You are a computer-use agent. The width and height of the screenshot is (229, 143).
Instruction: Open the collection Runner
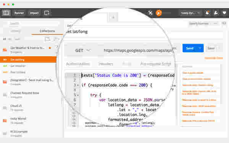(x=19, y=13)
